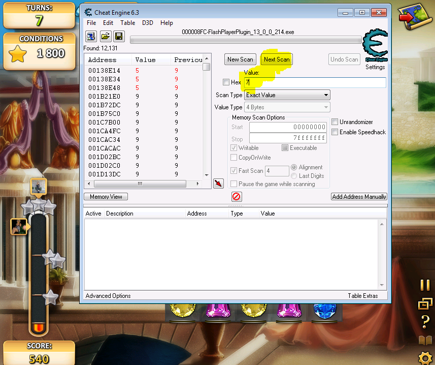Open the game help question mark
The image size is (435, 365).
[x=425, y=322]
